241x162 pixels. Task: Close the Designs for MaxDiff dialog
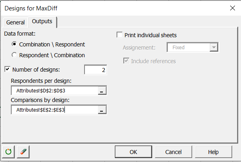point(232,8)
